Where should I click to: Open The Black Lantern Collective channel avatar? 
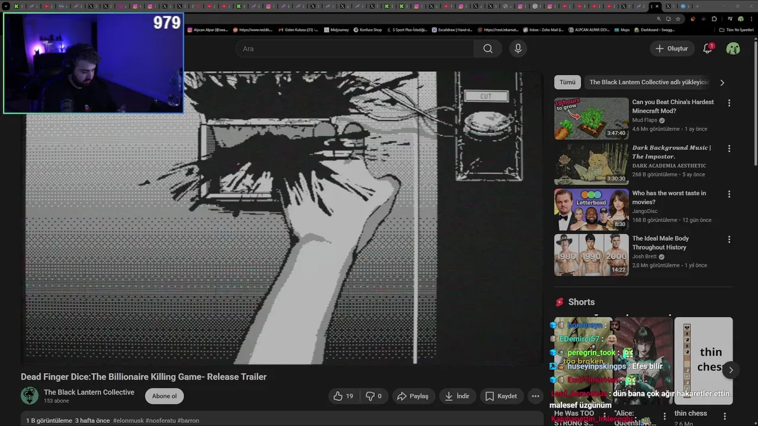tap(30, 396)
